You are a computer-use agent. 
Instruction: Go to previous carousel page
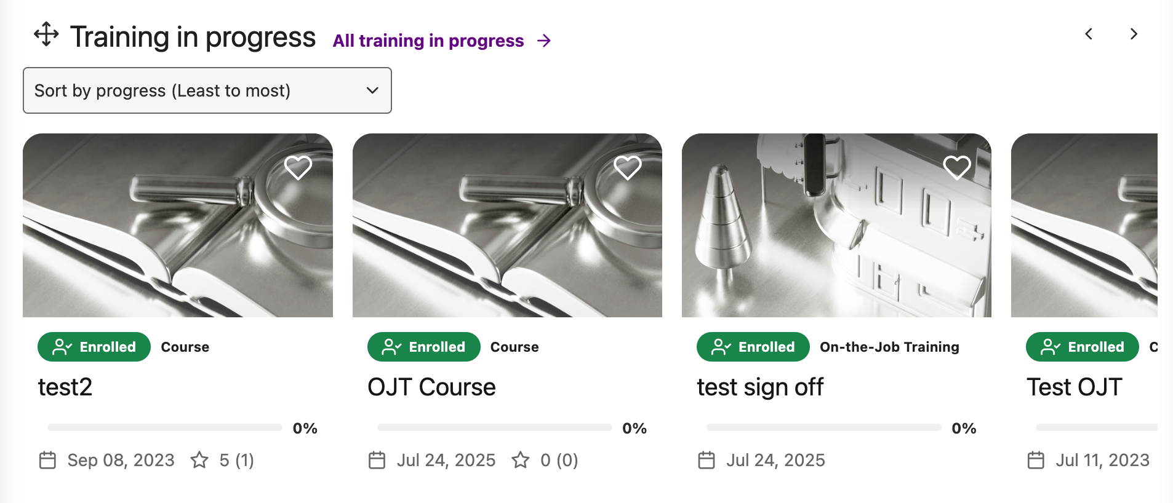pyautogui.click(x=1089, y=34)
